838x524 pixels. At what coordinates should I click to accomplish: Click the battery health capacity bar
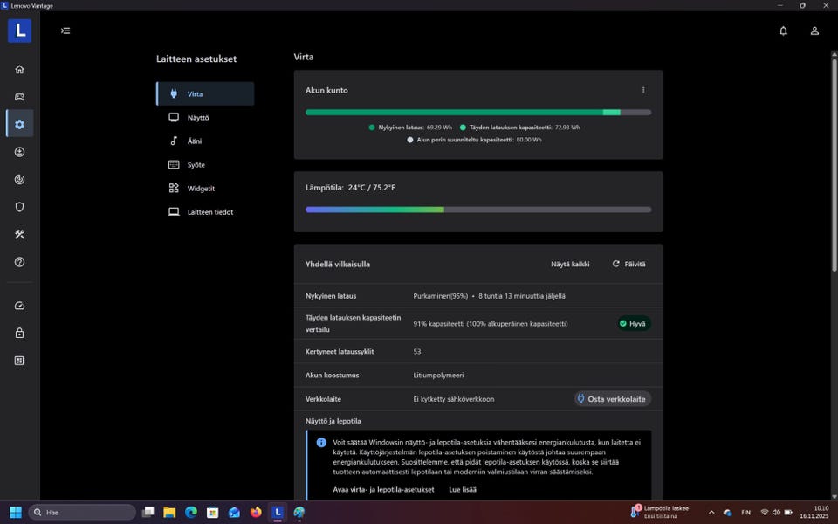[477, 113]
